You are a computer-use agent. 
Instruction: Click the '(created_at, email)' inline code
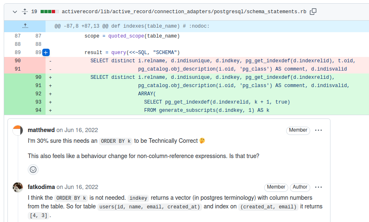(x=268, y=207)
